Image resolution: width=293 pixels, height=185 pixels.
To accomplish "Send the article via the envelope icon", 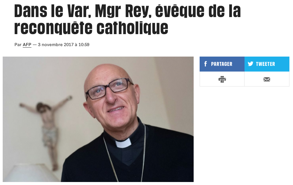I will point(267,79).
